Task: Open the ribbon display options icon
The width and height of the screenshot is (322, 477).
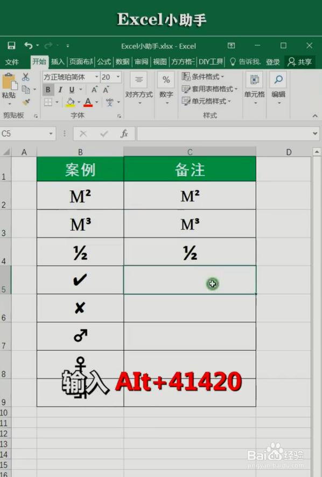Action: (x=232, y=46)
